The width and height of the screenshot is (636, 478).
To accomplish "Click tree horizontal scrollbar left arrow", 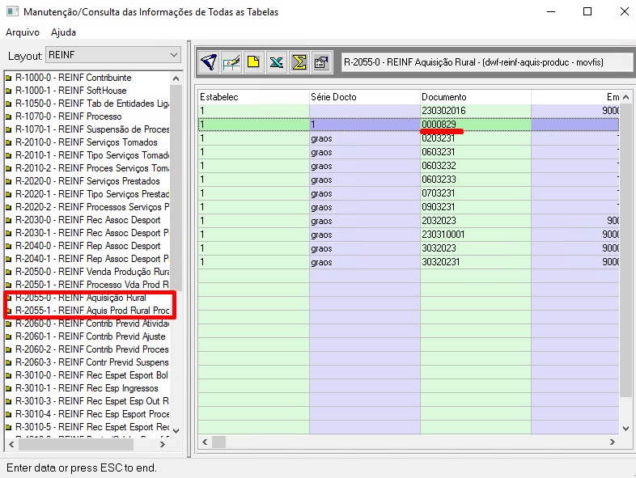I will pos(11,444).
